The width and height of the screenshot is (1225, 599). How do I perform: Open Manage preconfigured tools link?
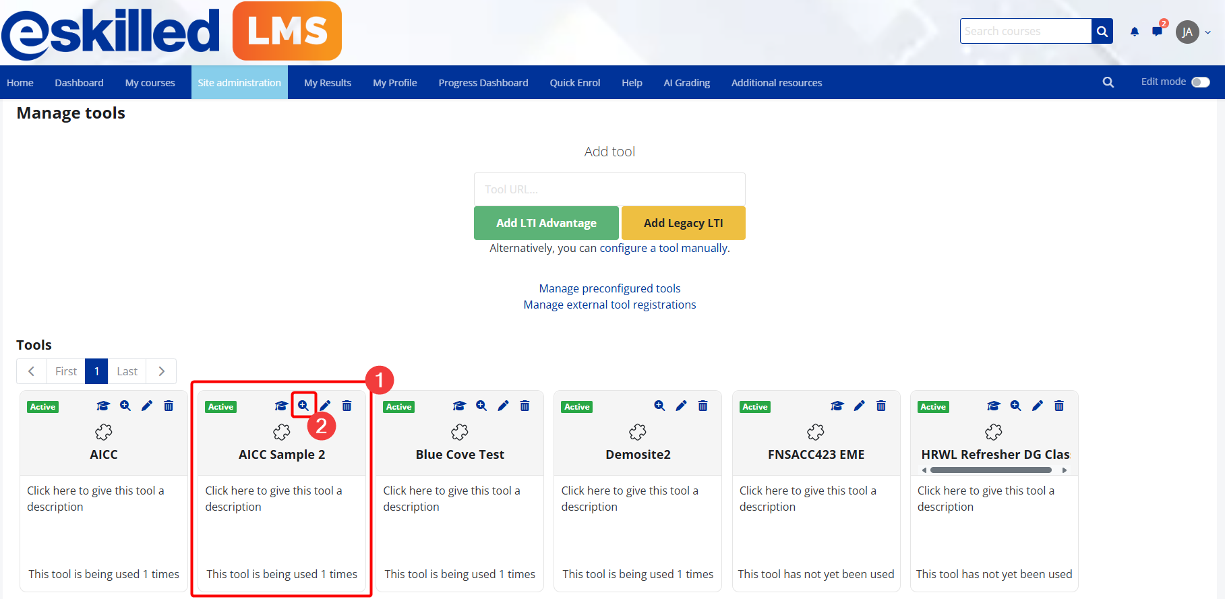(609, 288)
